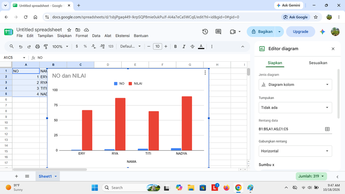
Task: Open the Format menu
Action: pyautogui.click(x=82, y=36)
